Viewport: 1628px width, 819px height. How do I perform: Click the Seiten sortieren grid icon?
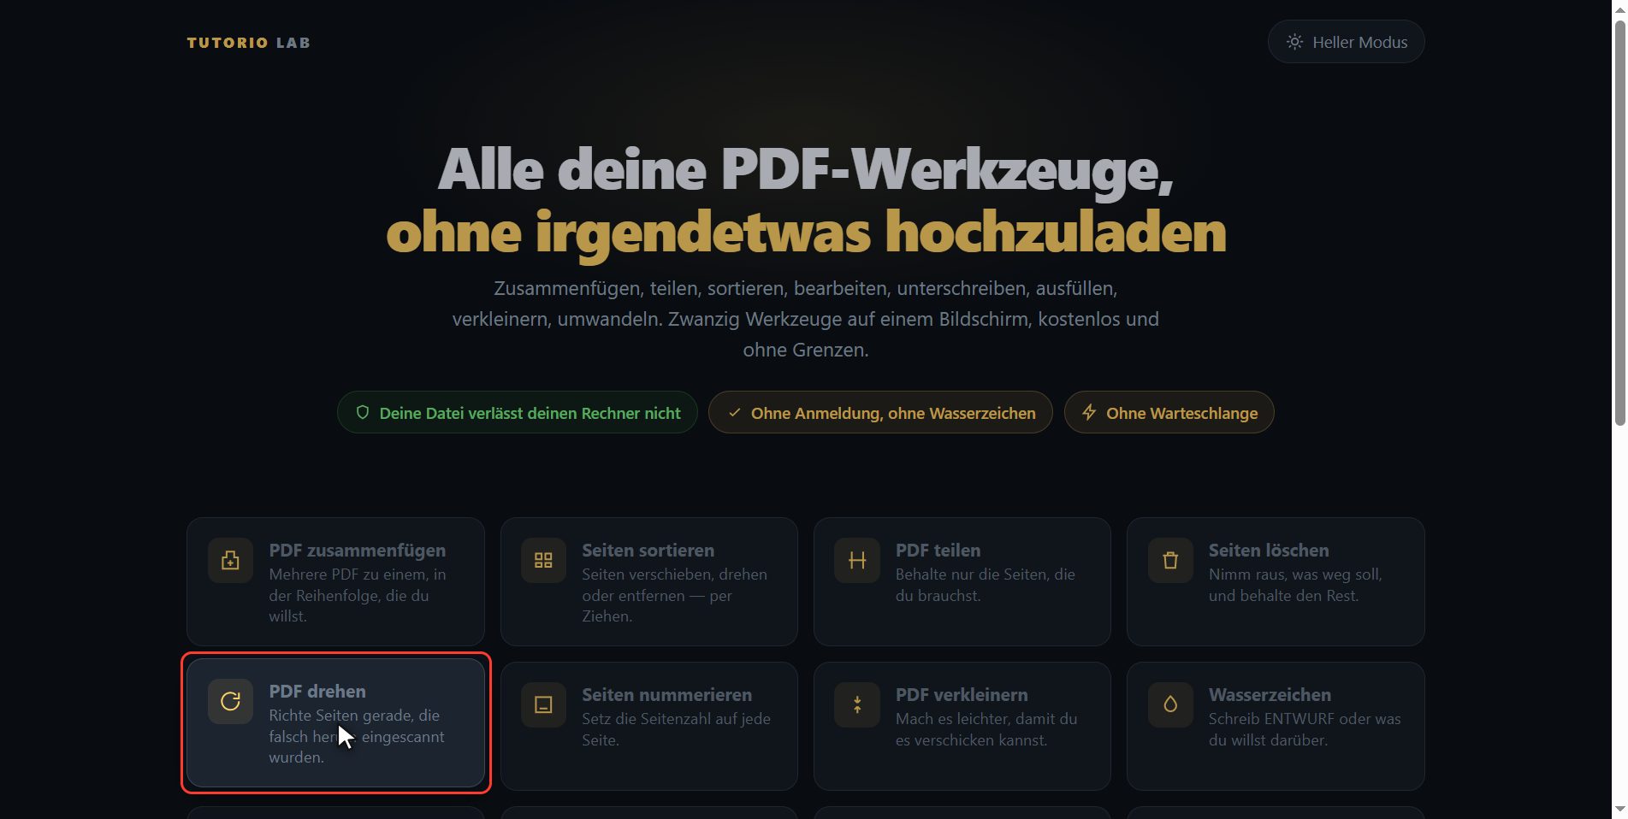543,561
